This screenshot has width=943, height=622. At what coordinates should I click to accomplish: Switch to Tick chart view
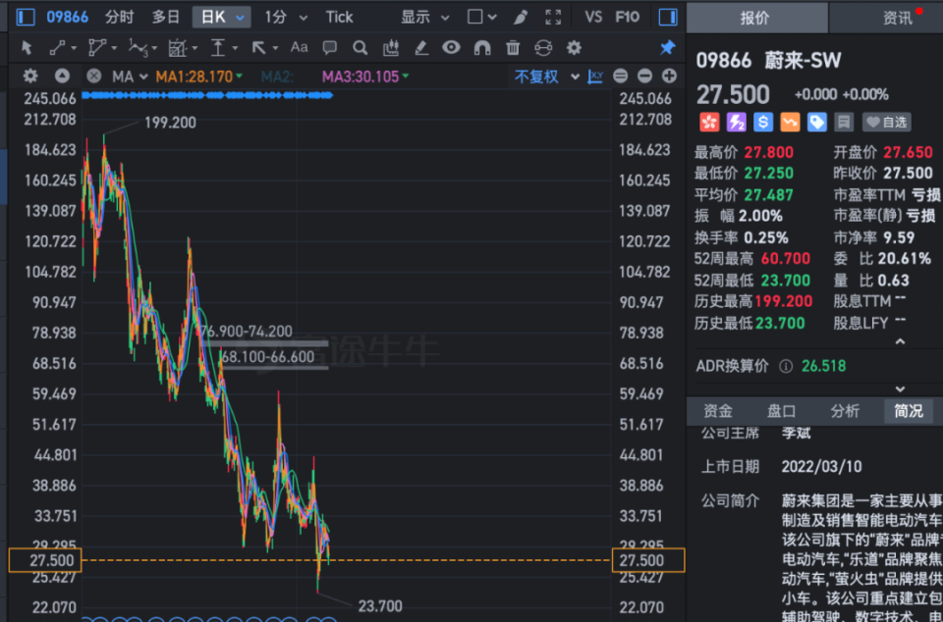pyautogui.click(x=339, y=17)
